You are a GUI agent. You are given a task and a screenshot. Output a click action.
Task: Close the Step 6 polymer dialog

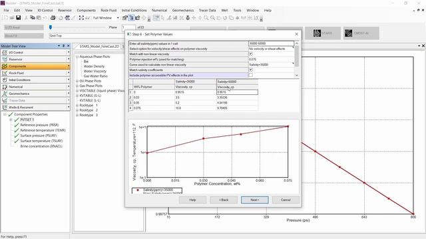coord(296,34)
